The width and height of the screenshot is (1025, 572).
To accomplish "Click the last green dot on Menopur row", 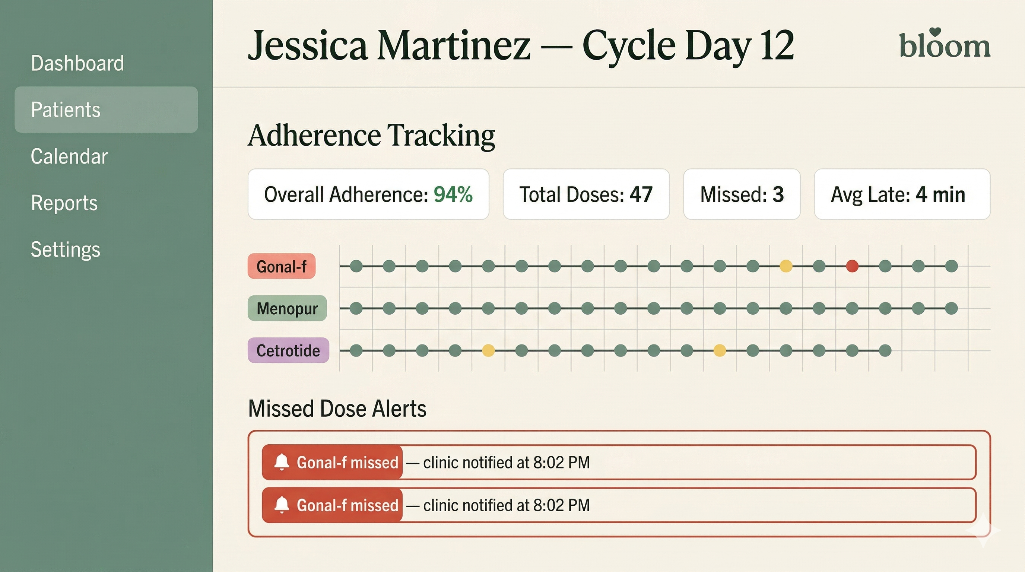I will coord(951,308).
